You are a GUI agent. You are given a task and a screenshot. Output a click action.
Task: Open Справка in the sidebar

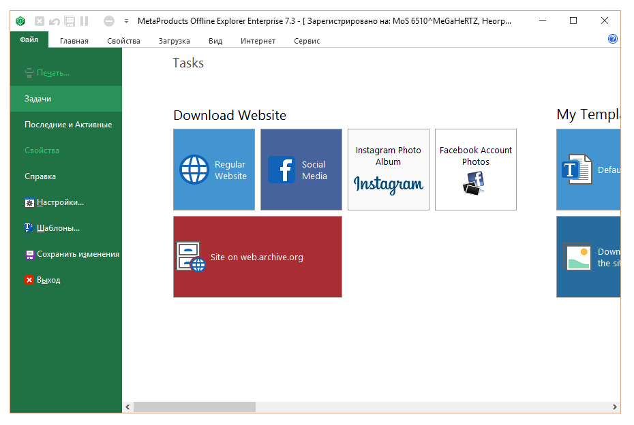[66, 176]
